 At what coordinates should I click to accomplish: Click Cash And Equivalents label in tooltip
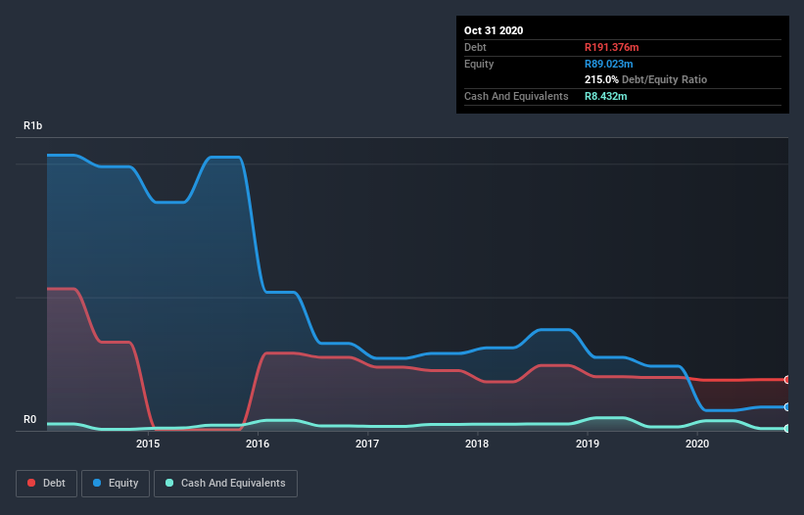point(516,96)
